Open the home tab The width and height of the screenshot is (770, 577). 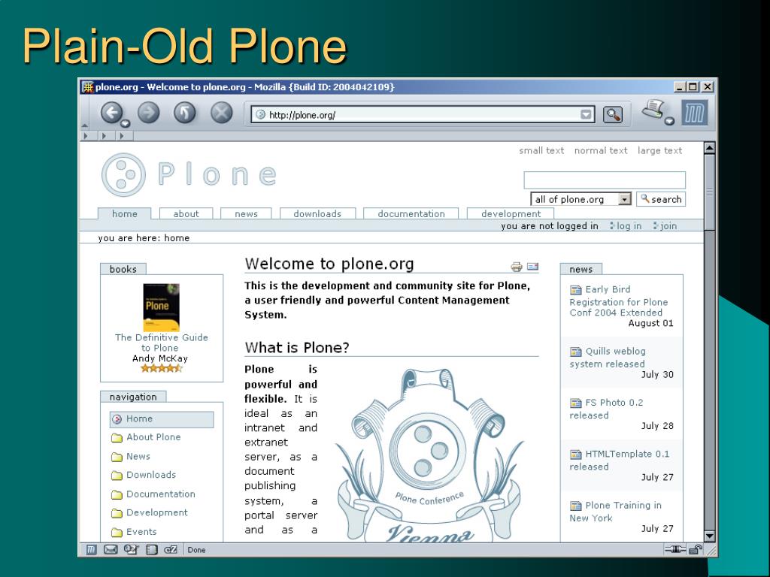point(124,214)
